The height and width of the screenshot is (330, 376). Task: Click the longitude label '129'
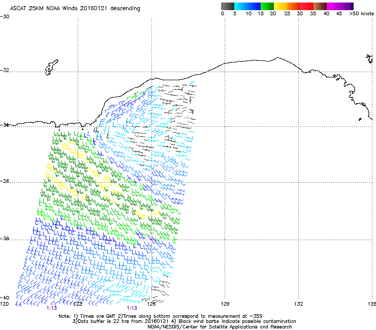(225, 304)
